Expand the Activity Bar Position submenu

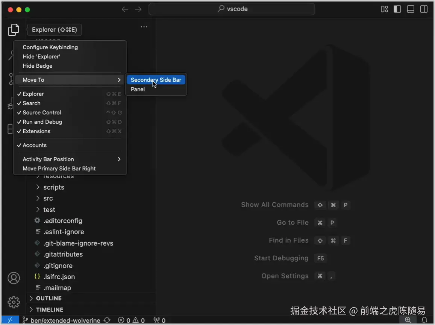(48, 159)
